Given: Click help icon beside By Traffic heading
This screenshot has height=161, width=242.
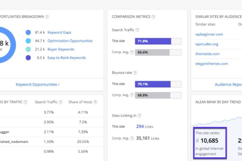Looking at the screenshot, I should tap(25, 102).
